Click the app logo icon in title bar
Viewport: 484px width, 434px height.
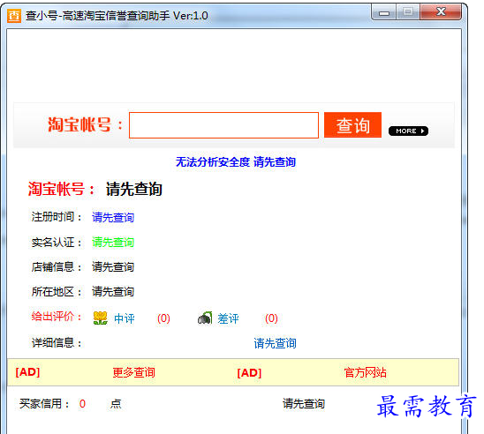coord(14,16)
